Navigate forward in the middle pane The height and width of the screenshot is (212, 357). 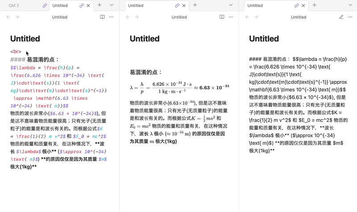click(137, 17)
